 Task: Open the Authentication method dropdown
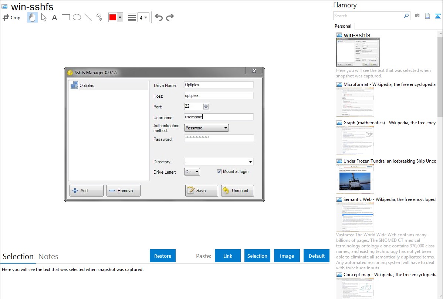coord(206,128)
